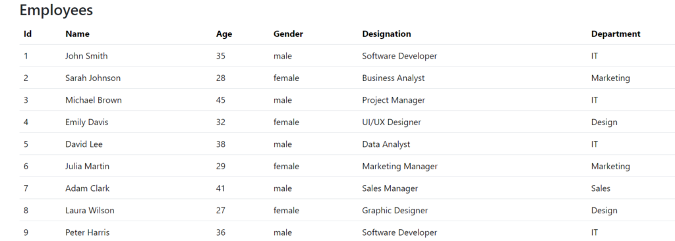
Task: Select the name Adam Clark
Action: coord(88,188)
